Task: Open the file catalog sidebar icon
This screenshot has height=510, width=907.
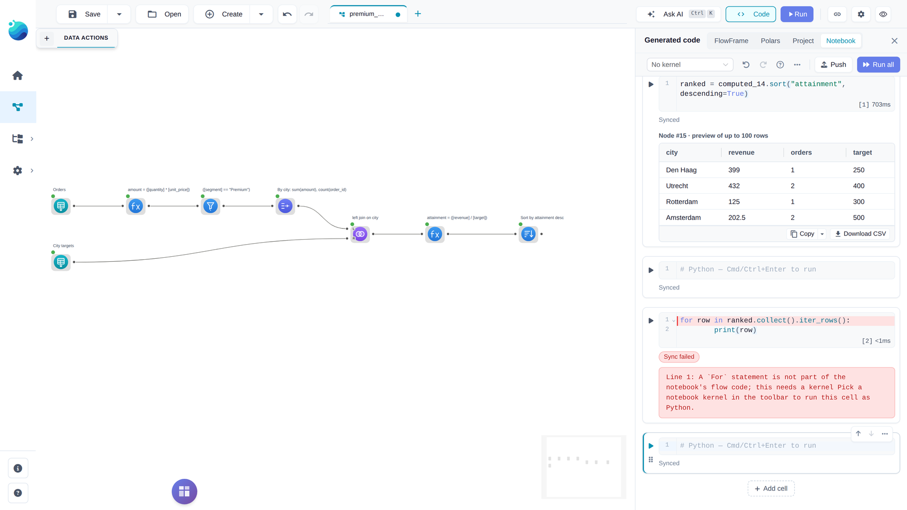Action: click(18, 139)
